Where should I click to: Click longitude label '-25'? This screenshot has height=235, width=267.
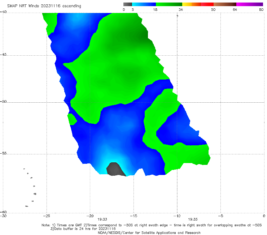click(x=47, y=216)
